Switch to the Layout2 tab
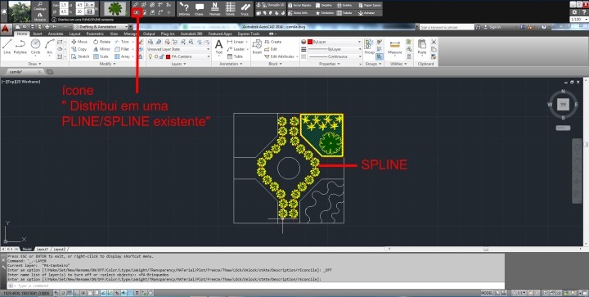589x297 pixels. [60, 249]
